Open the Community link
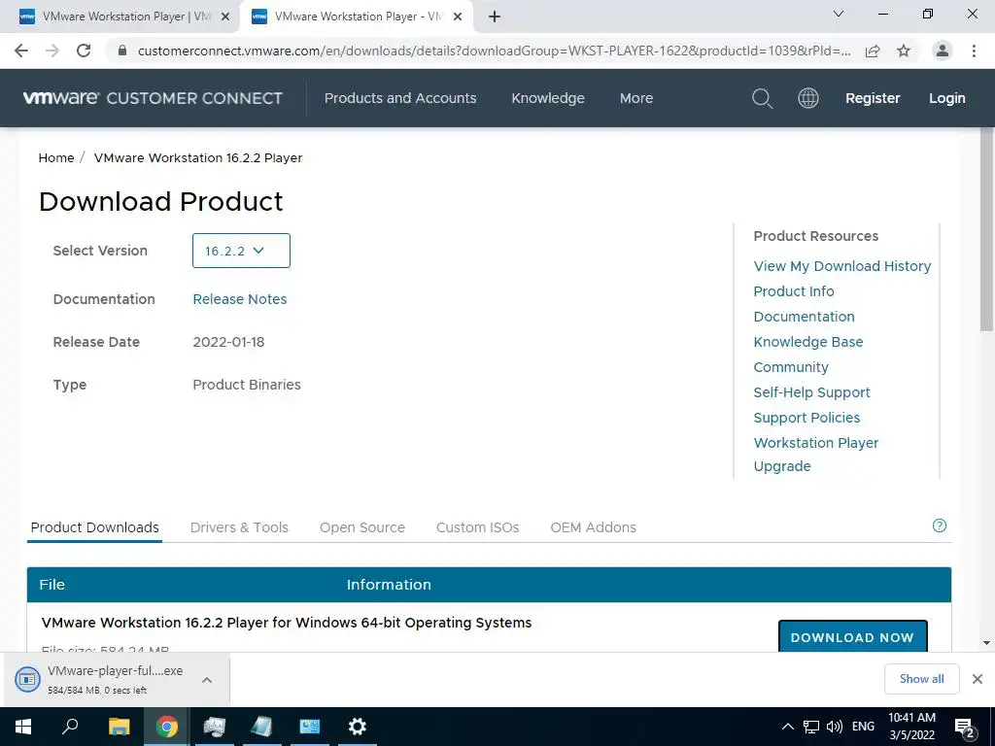 tap(791, 367)
